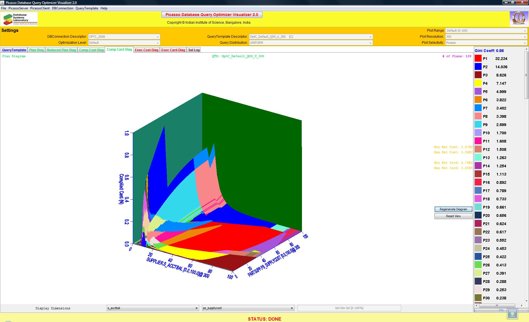Expand the ps_supplycost dimension dropdown

click(248, 308)
